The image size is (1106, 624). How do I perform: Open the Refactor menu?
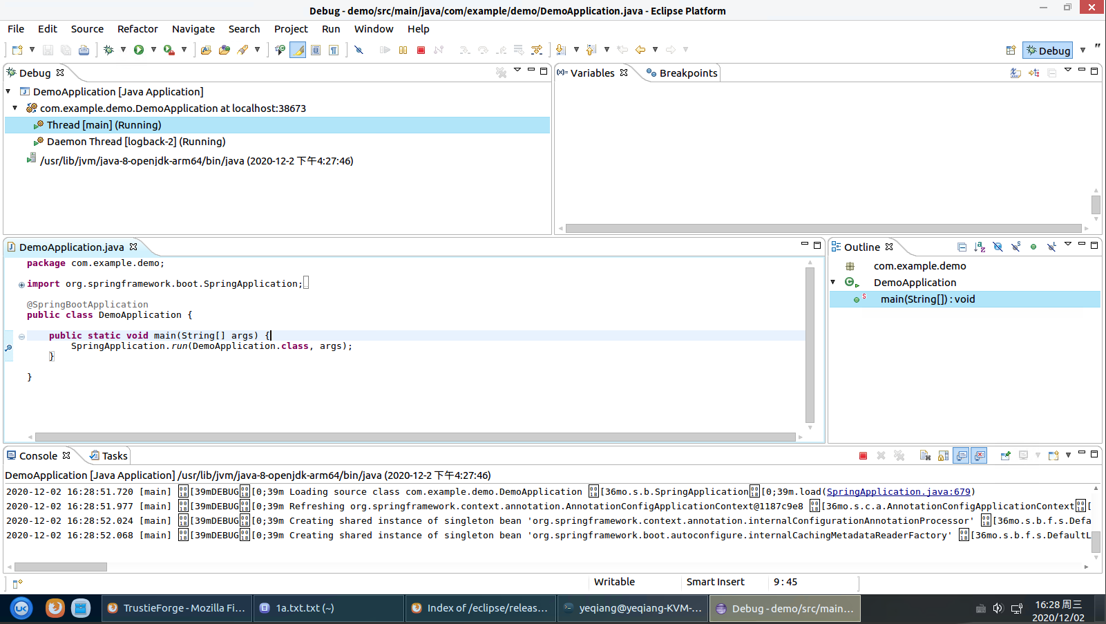click(x=137, y=29)
